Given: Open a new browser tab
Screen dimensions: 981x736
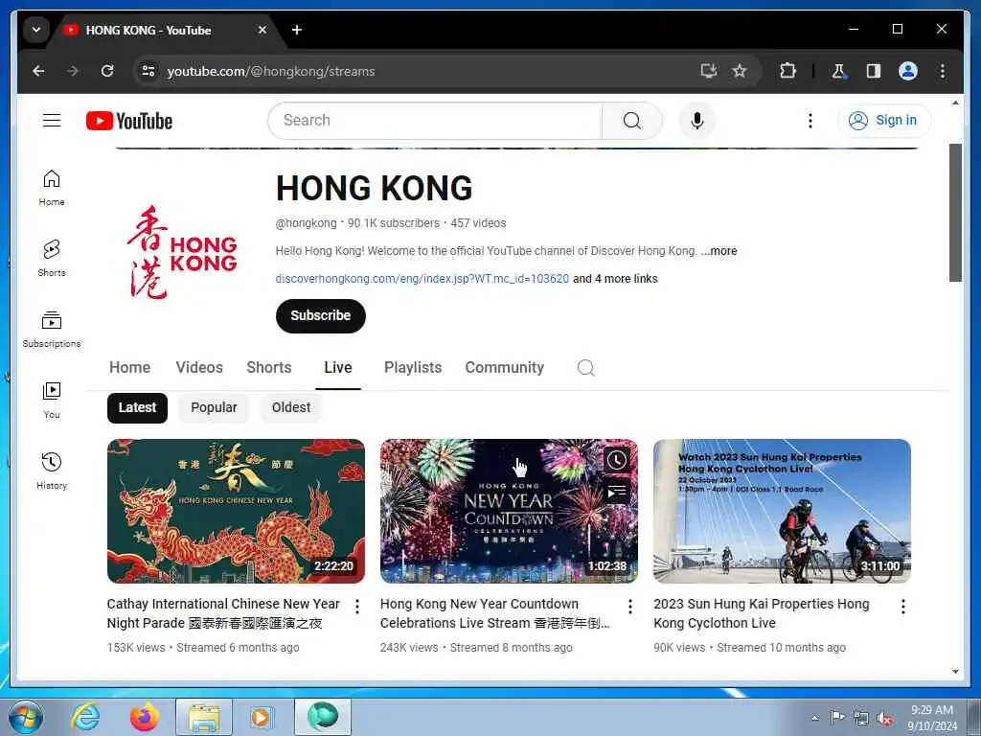Looking at the screenshot, I should [x=297, y=30].
